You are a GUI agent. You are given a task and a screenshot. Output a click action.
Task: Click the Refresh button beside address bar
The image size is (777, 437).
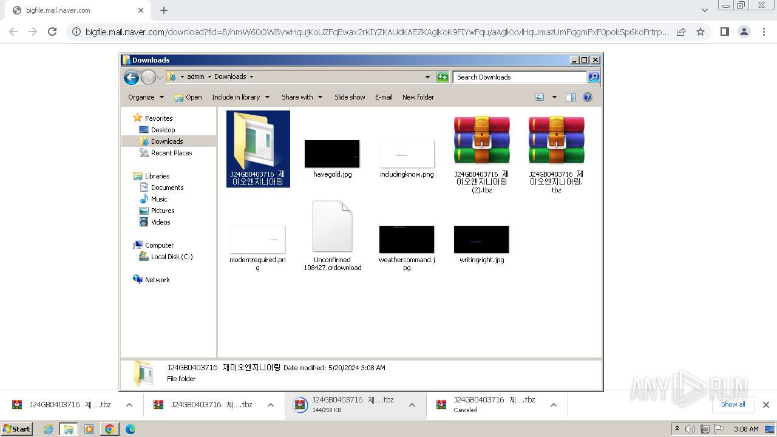click(443, 77)
